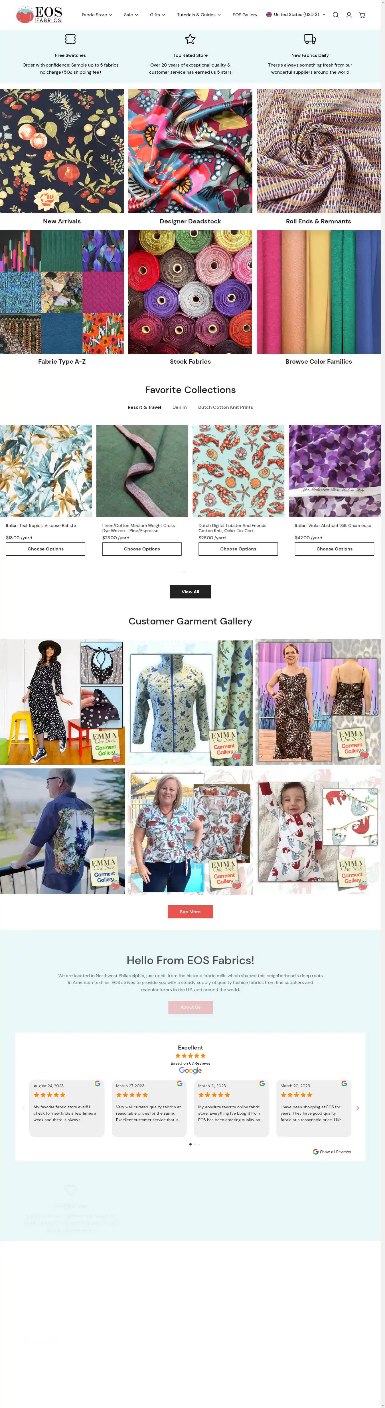Open the shopping cart icon
The width and height of the screenshot is (385, 1408).
pyautogui.click(x=362, y=15)
